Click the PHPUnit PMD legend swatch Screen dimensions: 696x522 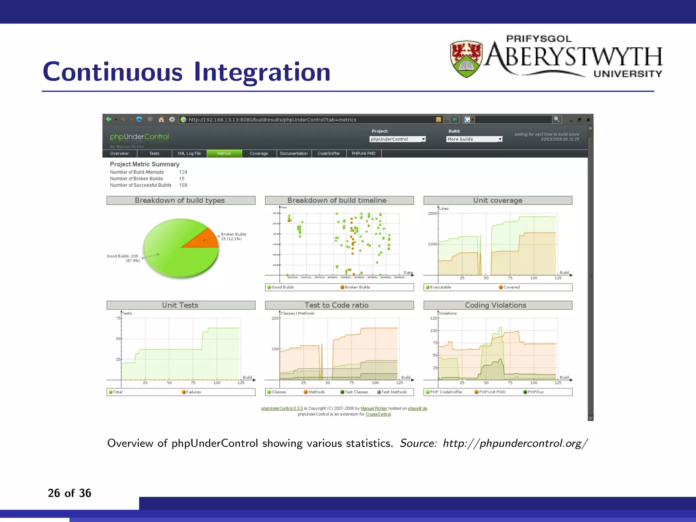(x=476, y=392)
